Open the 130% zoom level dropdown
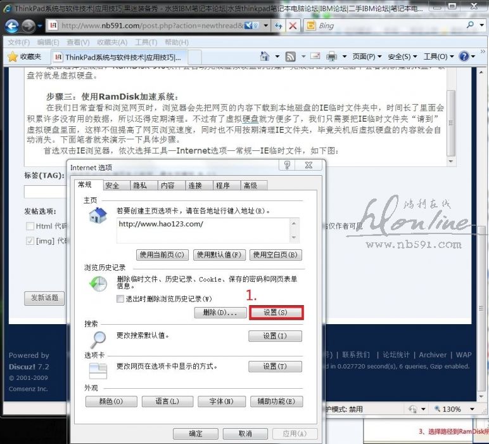 [x=469, y=409]
